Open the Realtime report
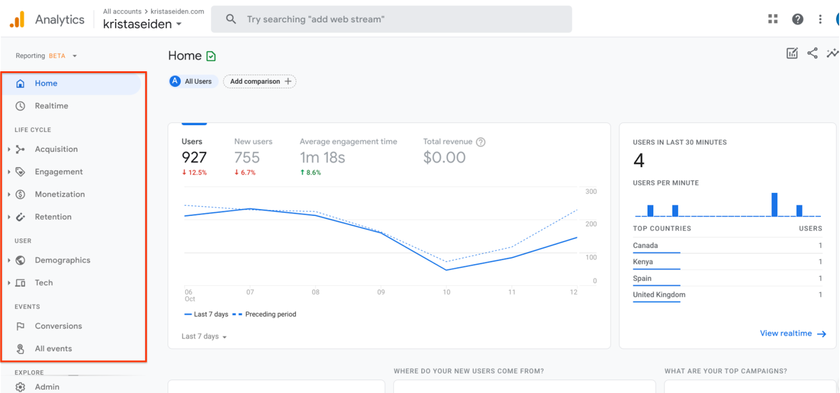840x393 pixels. 51,106
